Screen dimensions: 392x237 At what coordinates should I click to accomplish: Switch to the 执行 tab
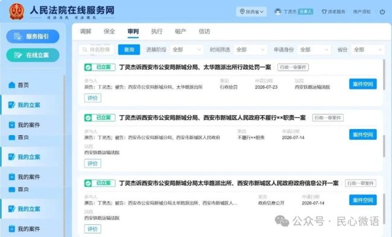pos(157,31)
